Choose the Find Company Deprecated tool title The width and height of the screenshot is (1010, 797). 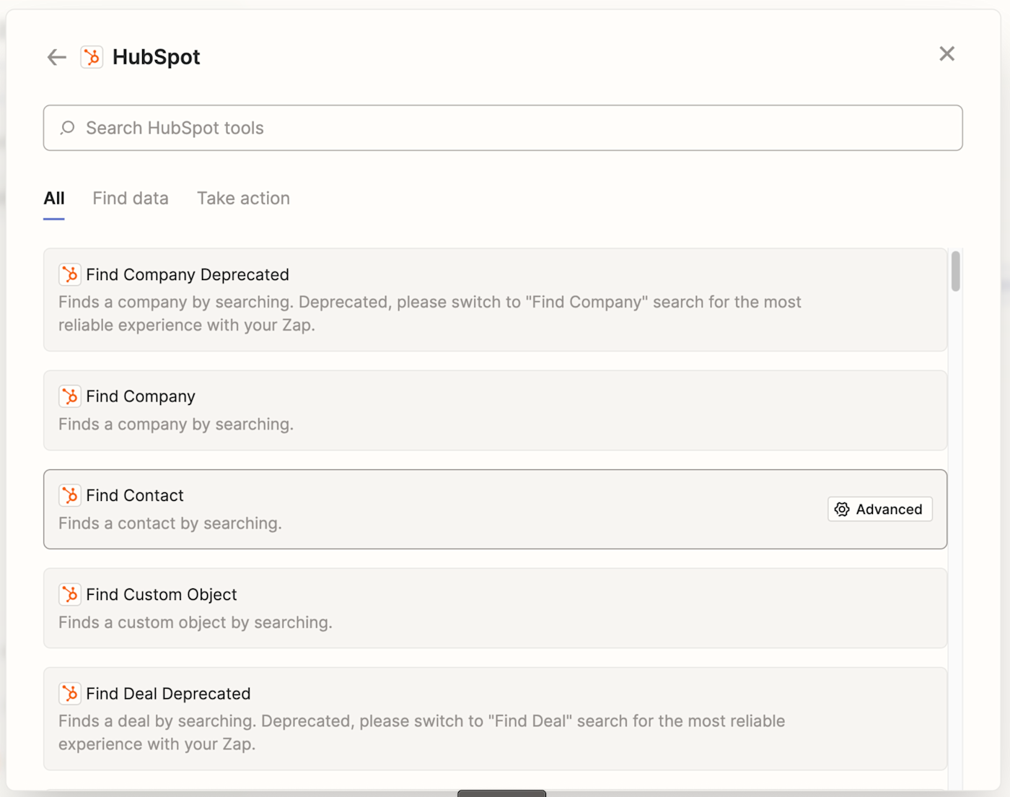188,274
